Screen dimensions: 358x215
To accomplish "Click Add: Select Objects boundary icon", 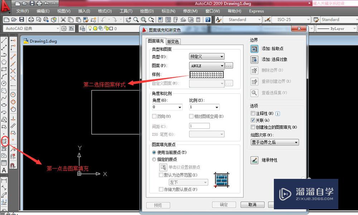I will coord(254,60).
